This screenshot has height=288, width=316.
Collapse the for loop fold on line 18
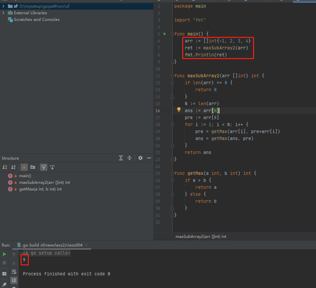(x=172, y=125)
